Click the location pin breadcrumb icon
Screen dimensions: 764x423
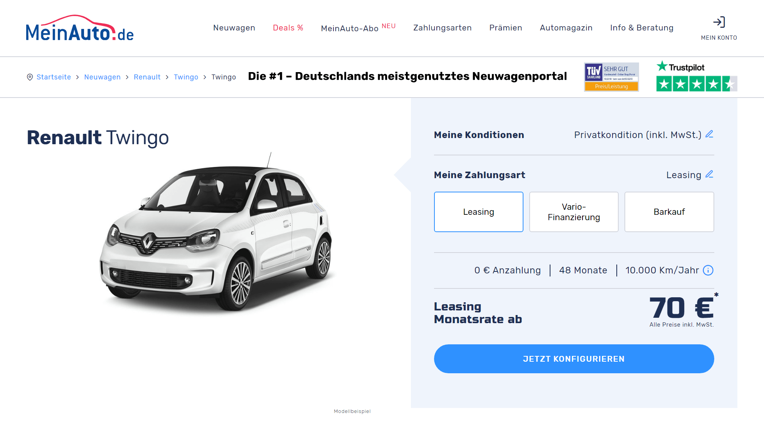[30, 77]
